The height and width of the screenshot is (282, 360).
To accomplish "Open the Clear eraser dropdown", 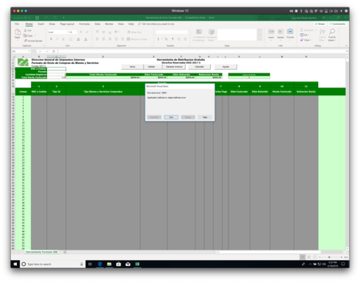I will pos(305,40).
